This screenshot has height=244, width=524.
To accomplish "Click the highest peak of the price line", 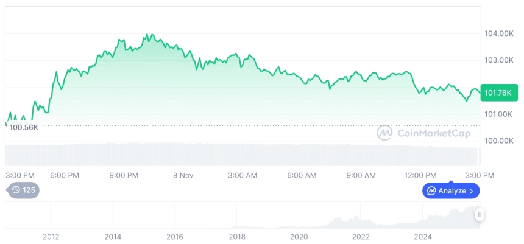I will [x=147, y=35].
